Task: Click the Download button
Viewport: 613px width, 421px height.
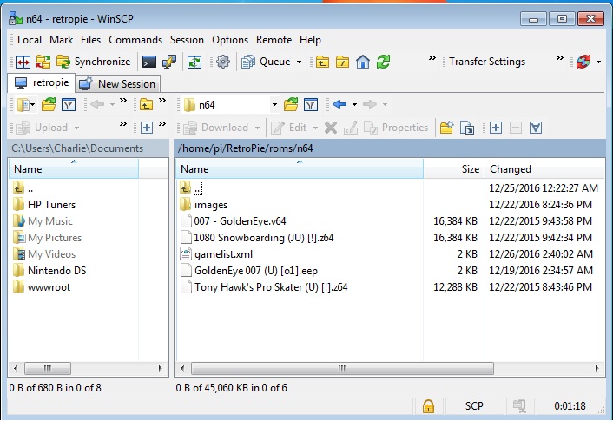Action: [216, 128]
